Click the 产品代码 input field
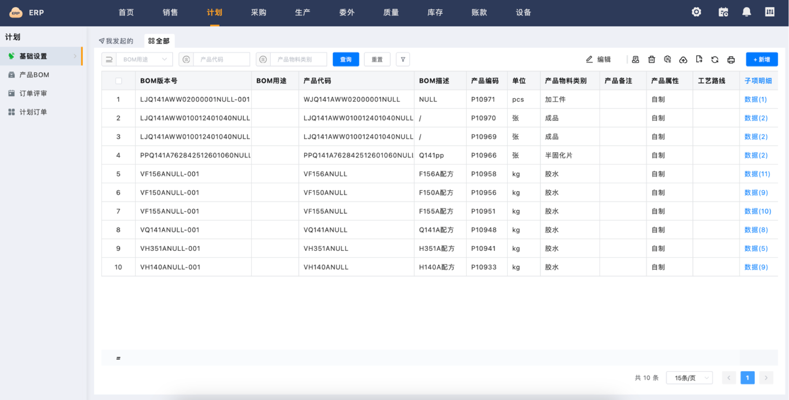789x400 pixels. 222,60
